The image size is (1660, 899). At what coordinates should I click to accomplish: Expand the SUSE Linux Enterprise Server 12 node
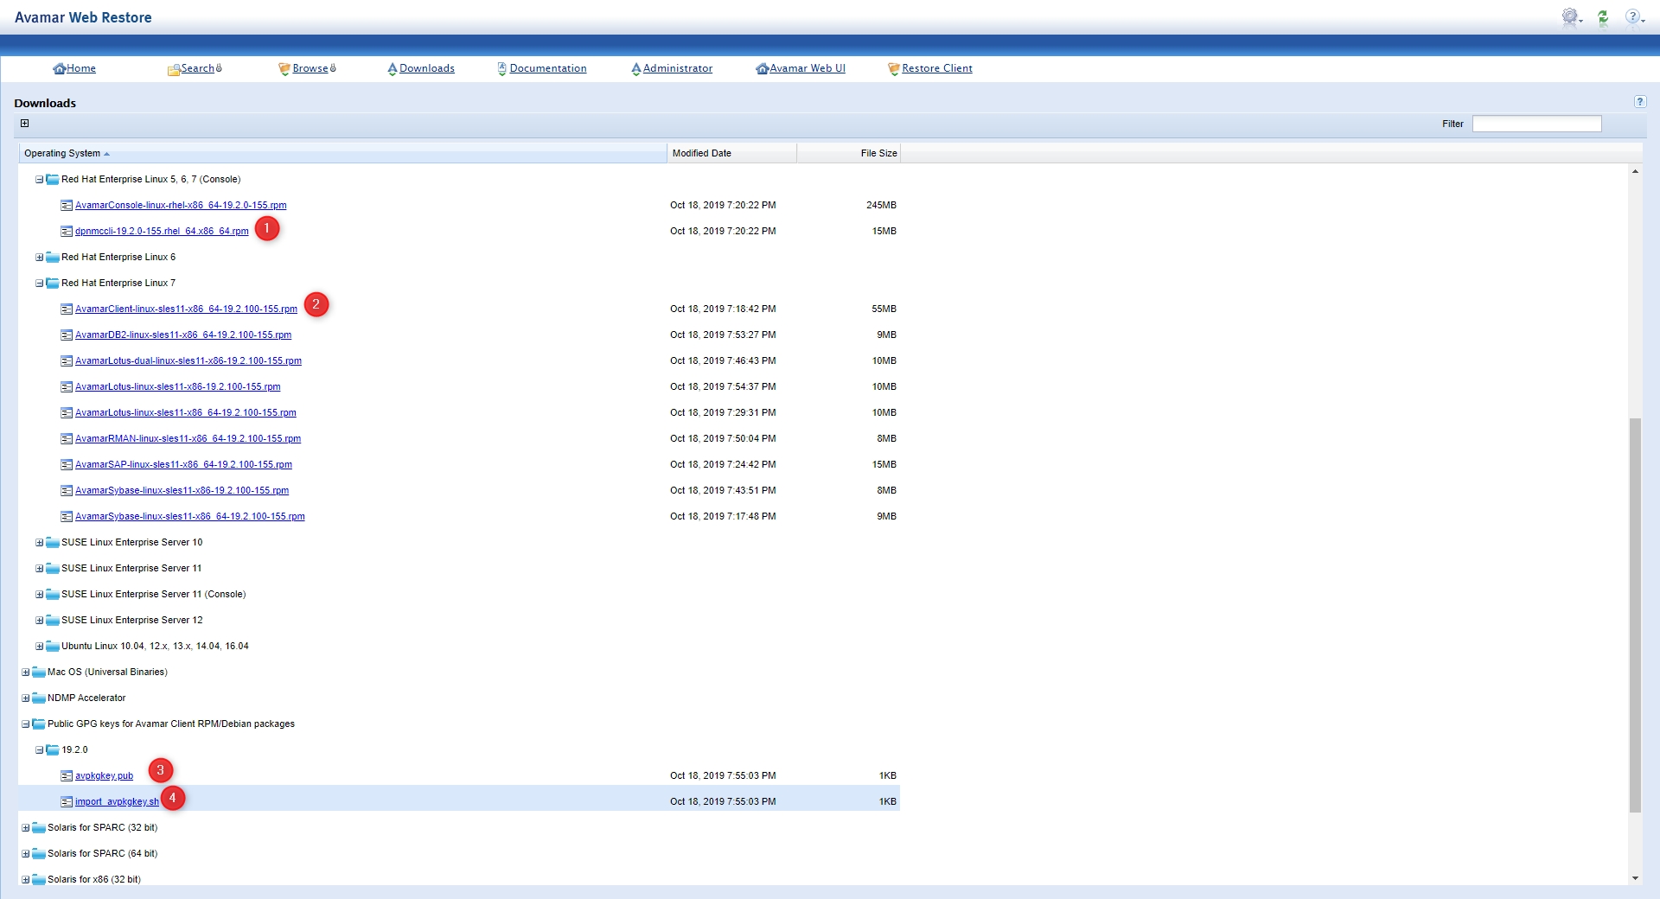coord(39,621)
